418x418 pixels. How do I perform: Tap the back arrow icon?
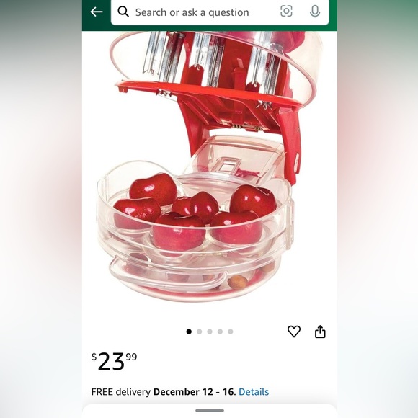pos(97,12)
